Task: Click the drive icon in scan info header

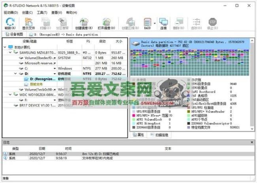Action: point(135,44)
